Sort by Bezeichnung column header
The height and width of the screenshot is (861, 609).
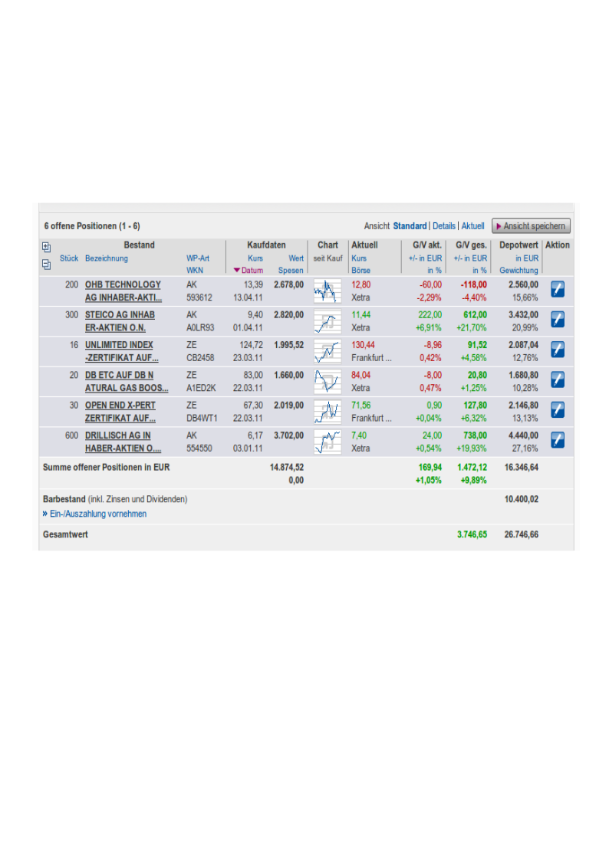[107, 258]
